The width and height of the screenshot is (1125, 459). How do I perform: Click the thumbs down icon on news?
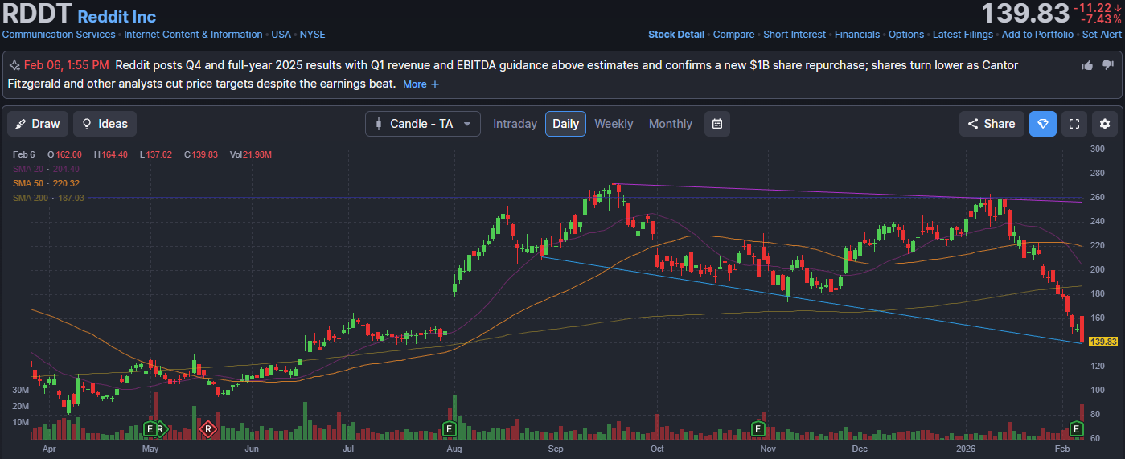pos(1108,65)
